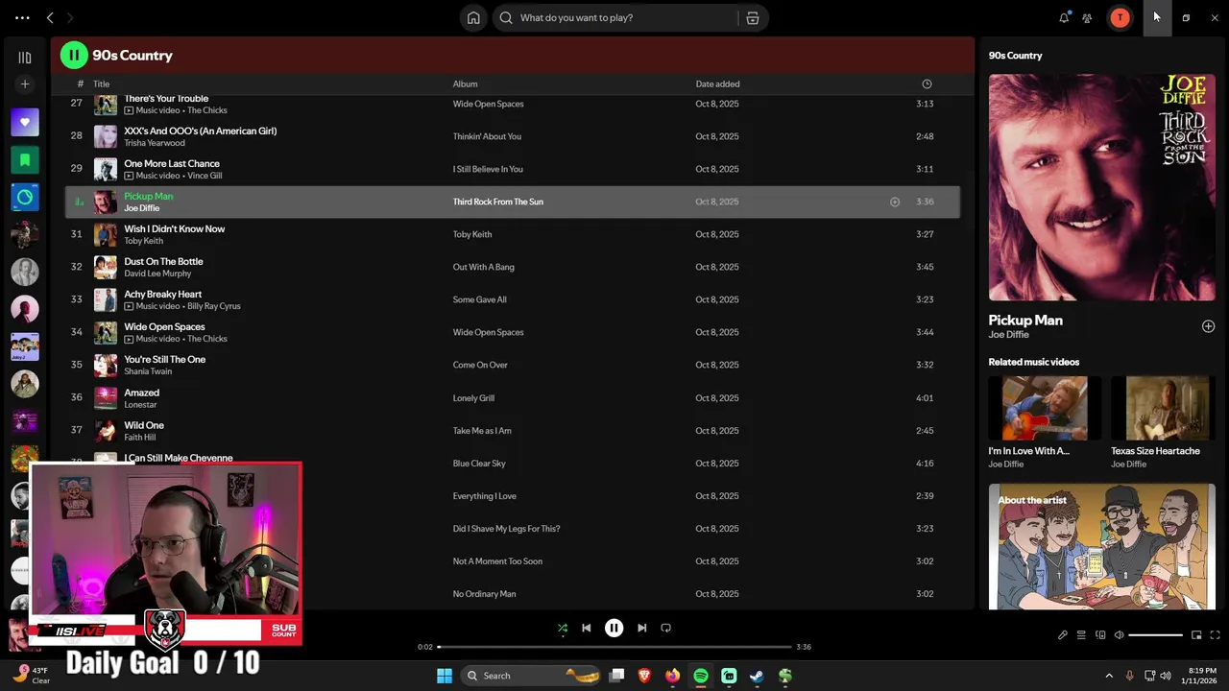Open the Shania Twain artist link

tap(148, 371)
